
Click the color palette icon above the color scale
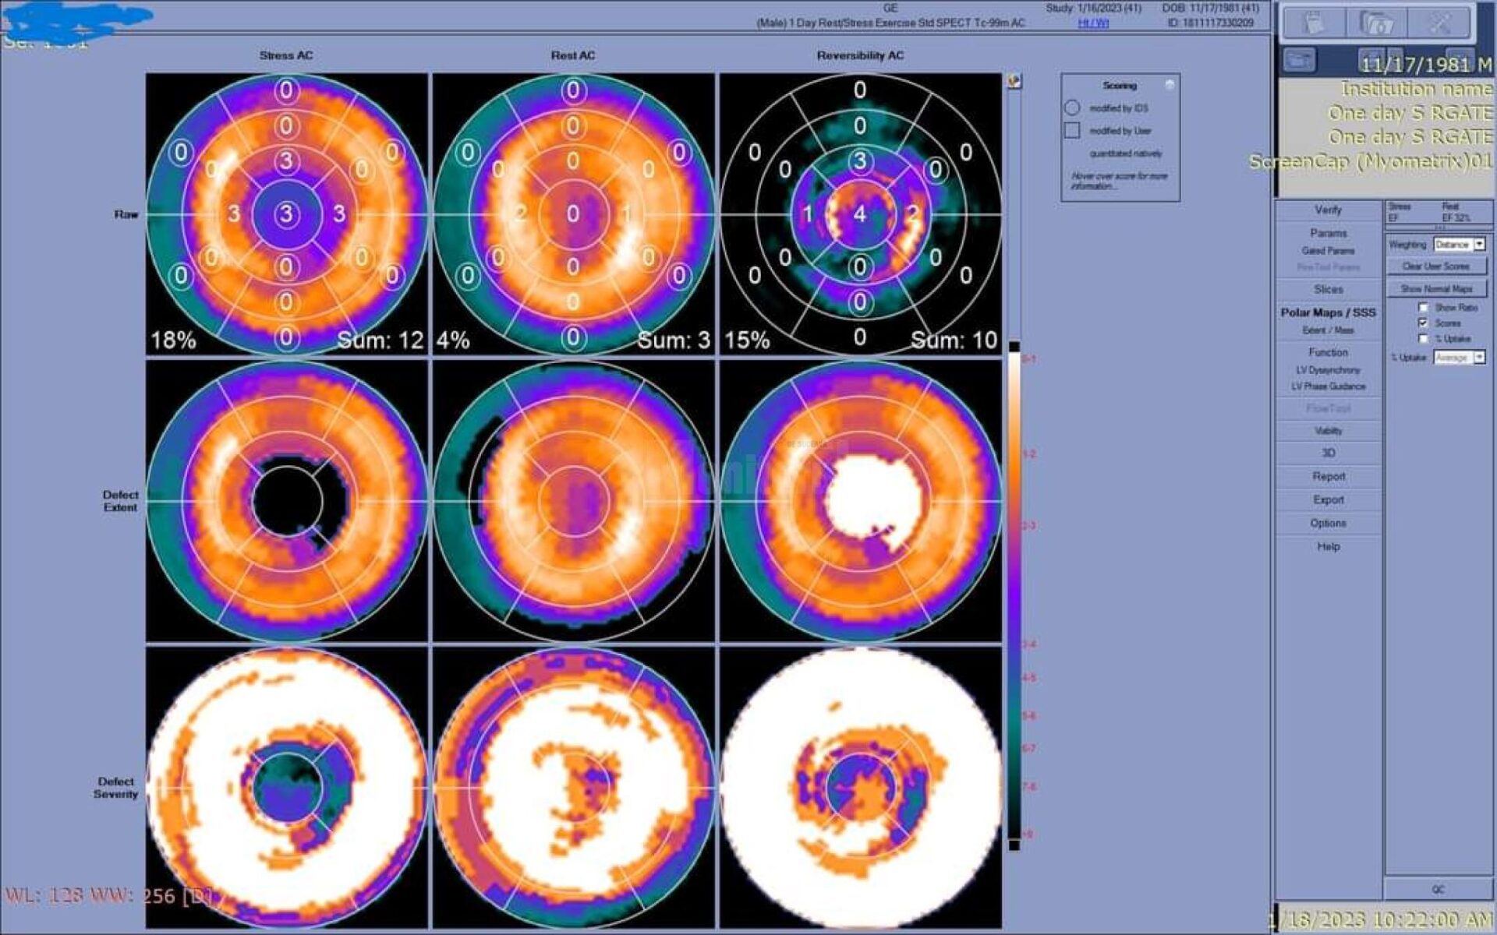tap(1014, 81)
